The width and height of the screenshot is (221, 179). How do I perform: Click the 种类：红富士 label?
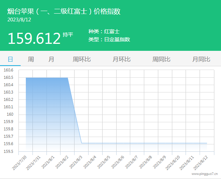[x=104, y=31]
